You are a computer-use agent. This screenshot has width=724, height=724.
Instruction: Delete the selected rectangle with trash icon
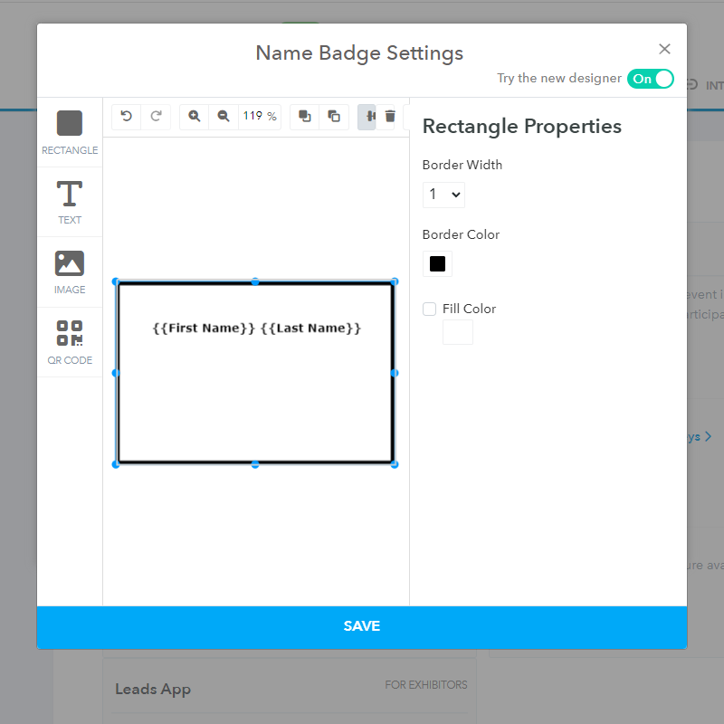coord(390,116)
